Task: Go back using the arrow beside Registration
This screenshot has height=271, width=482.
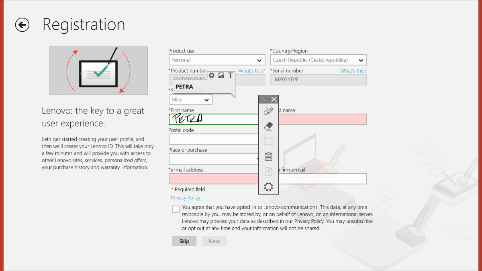Action: pos(22,25)
